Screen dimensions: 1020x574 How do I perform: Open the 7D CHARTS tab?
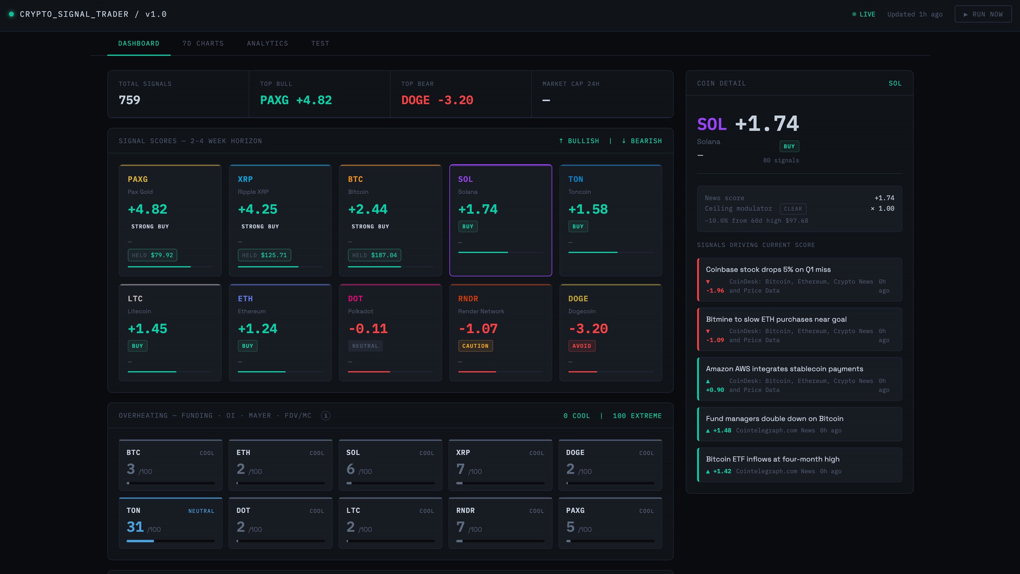click(203, 43)
